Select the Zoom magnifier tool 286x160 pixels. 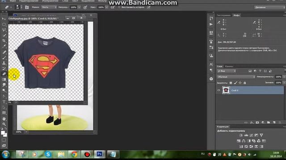tap(4, 124)
